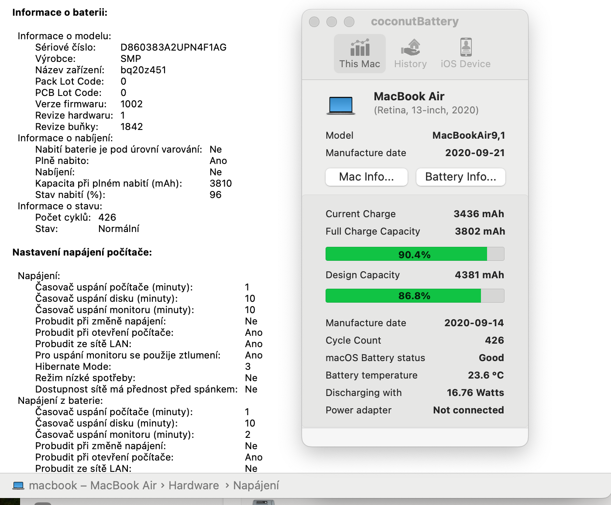Click "Pro uspání monitoru se použije ztlumení:"

(128, 355)
